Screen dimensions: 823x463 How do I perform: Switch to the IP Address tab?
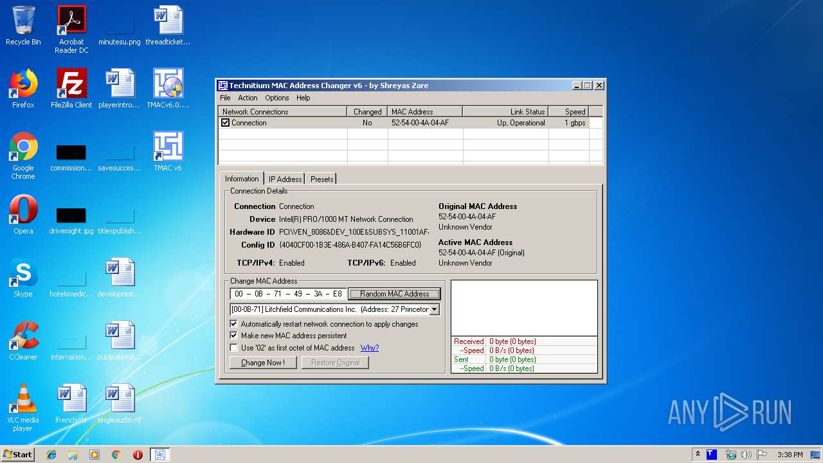pos(285,179)
